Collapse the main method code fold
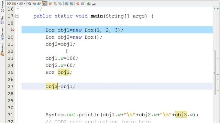220x123 pixels. coord(17,16)
